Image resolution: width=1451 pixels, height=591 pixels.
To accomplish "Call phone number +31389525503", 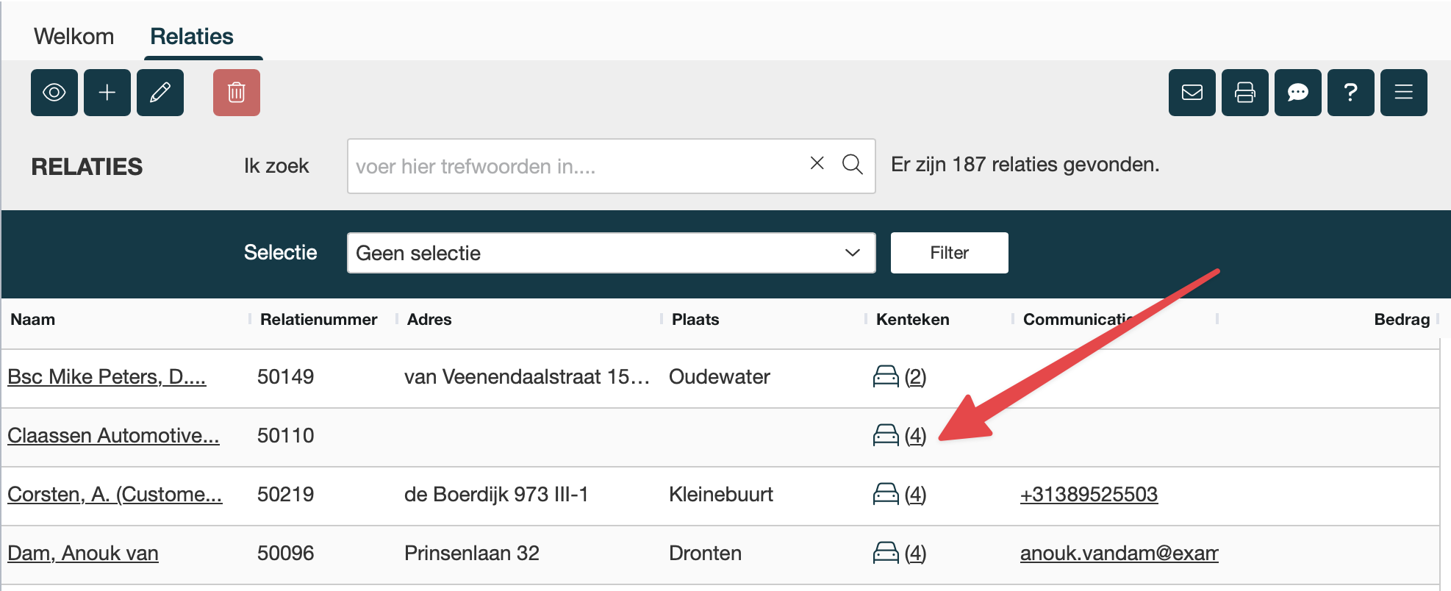I will coord(1089,494).
